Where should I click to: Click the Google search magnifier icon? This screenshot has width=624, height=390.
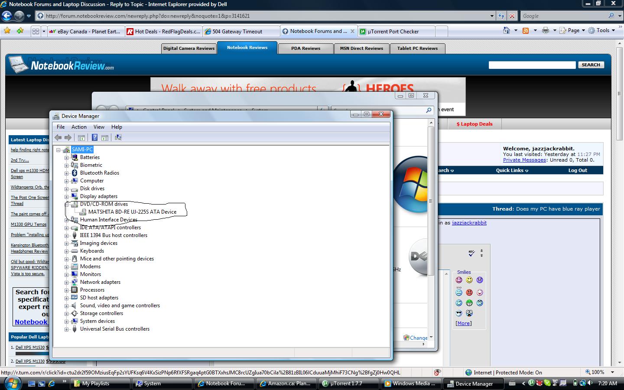(x=611, y=16)
